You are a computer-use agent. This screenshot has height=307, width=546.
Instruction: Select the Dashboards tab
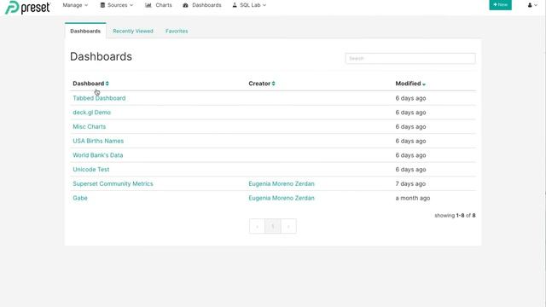[85, 31]
